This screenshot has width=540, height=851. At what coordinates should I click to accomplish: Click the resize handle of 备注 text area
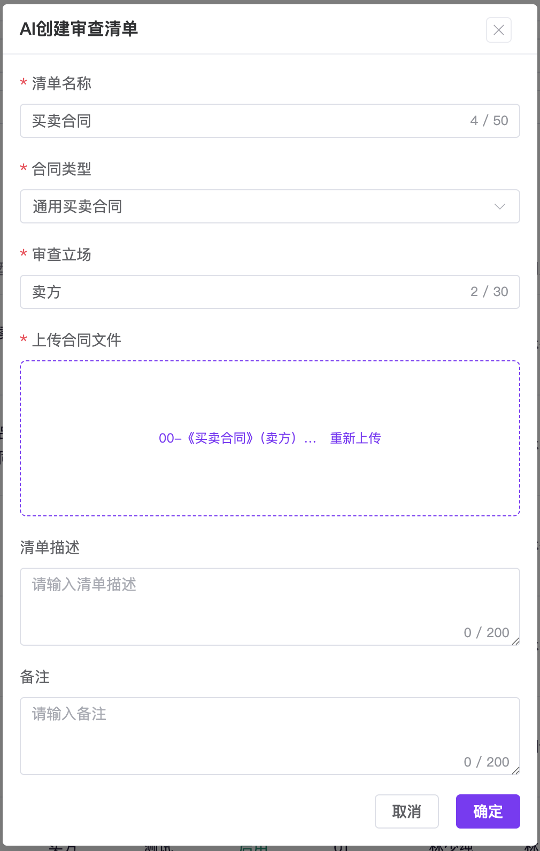pyautogui.click(x=516, y=771)
